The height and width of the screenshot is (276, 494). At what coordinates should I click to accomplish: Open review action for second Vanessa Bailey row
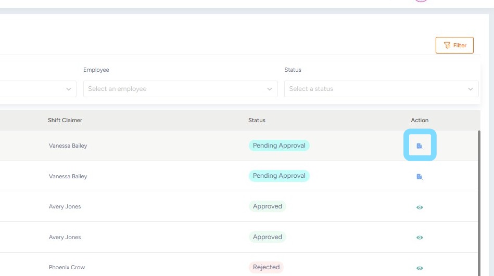click(420, 177)
